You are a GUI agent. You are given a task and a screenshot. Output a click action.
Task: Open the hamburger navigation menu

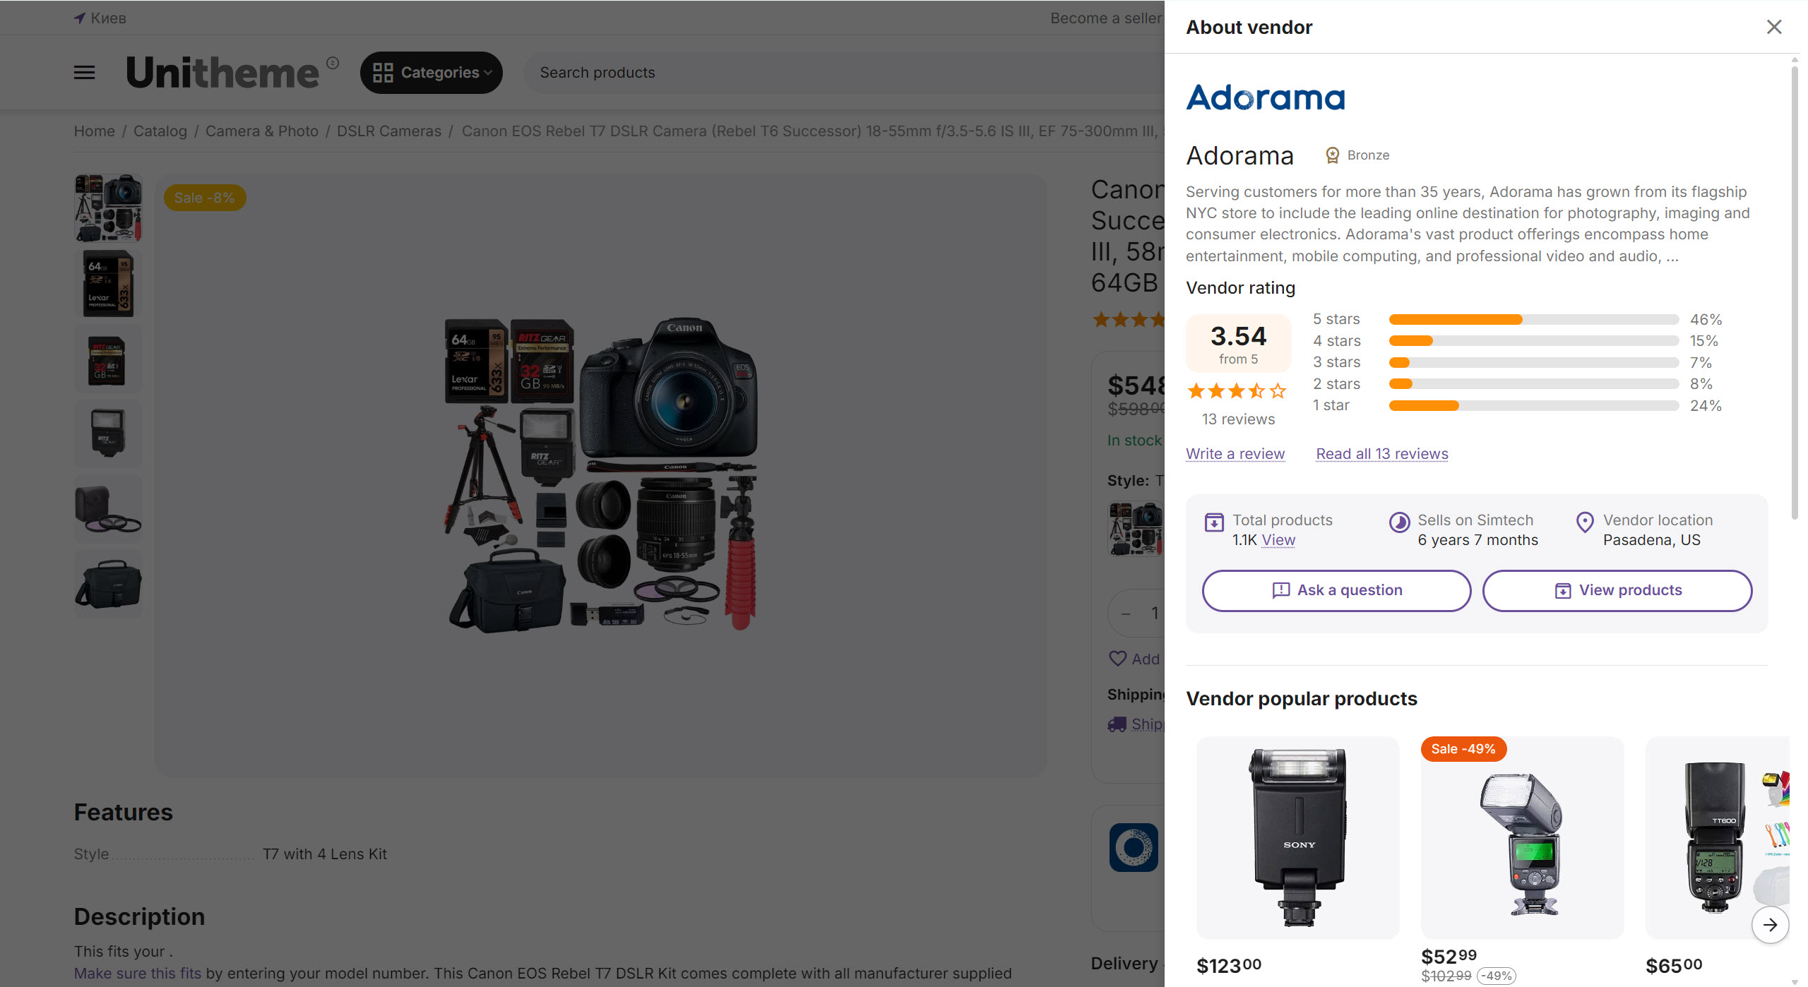point(84,73)
